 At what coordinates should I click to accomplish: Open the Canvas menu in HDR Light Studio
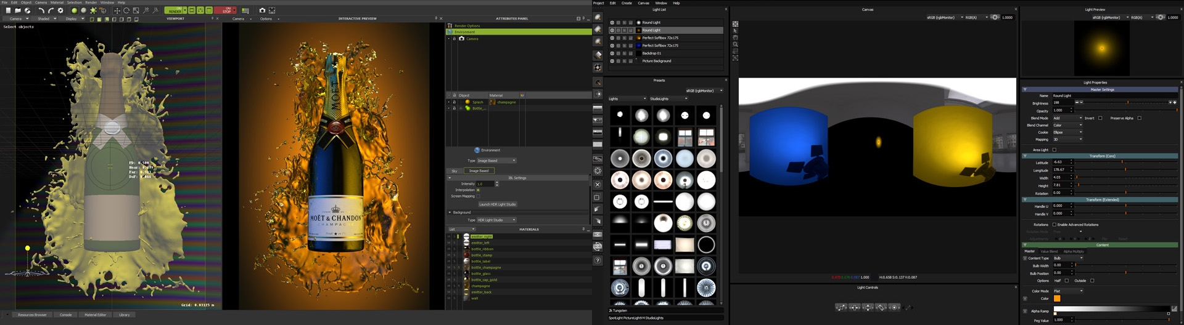[x=643, y=3]
